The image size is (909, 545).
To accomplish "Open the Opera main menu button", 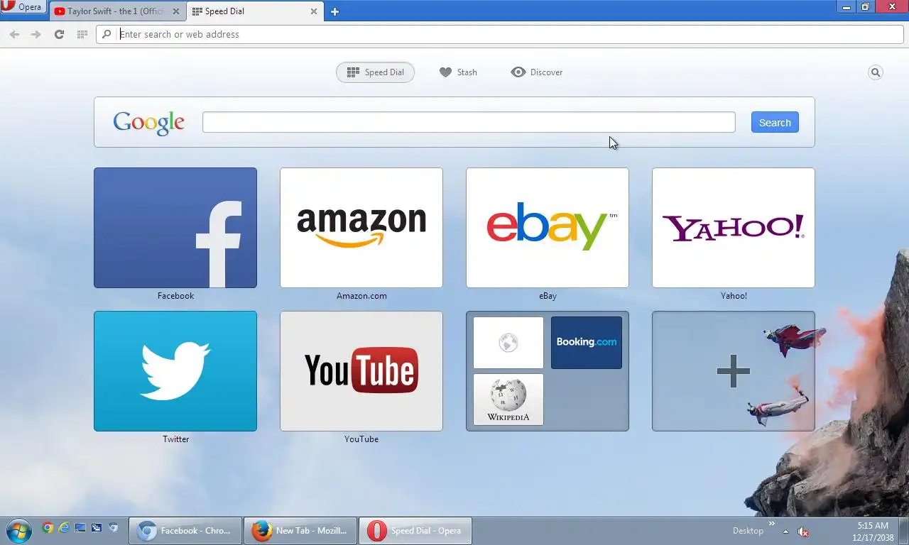I will pos(23,7).
